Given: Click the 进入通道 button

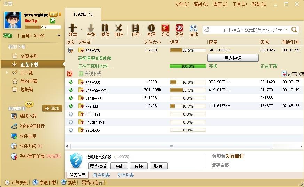Looking at the screenshot, I should [x=233, y=58].
